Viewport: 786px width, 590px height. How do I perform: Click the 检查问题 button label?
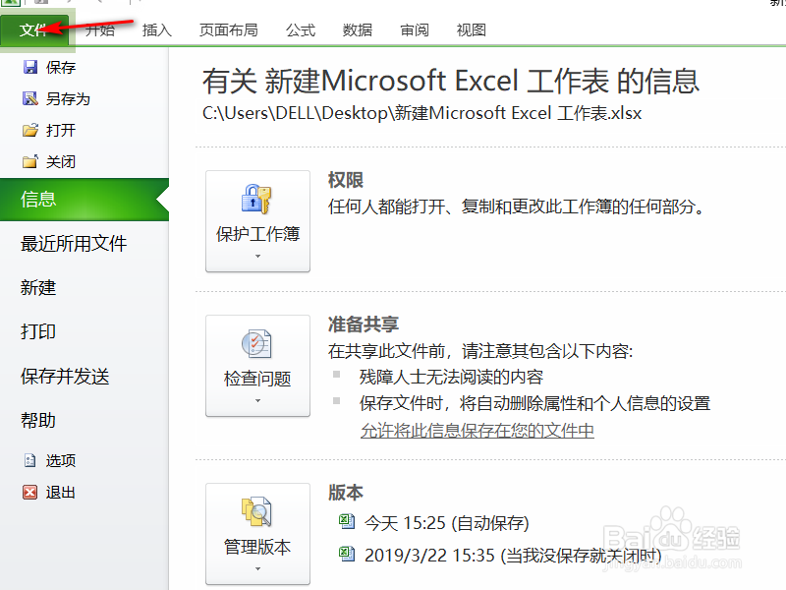pyautogui.click(x=257, y=379)
